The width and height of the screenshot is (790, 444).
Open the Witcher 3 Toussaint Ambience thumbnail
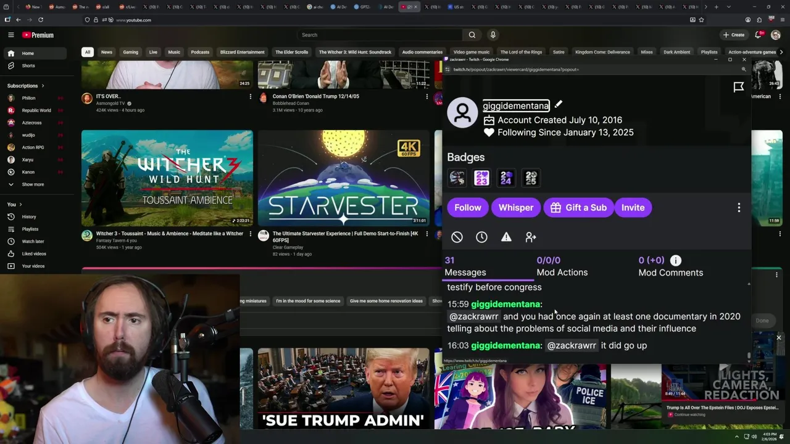[167, 178]
